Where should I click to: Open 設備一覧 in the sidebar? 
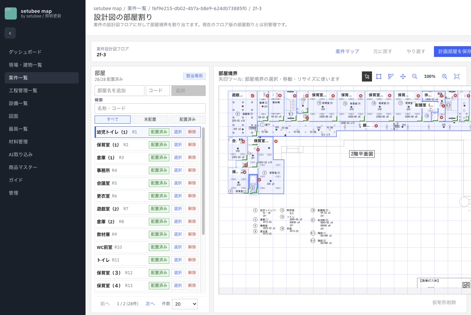pos(42,103)
